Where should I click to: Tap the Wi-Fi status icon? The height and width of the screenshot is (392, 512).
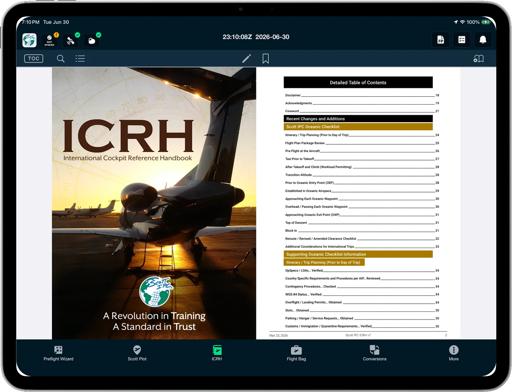click(x=462, y=22)
